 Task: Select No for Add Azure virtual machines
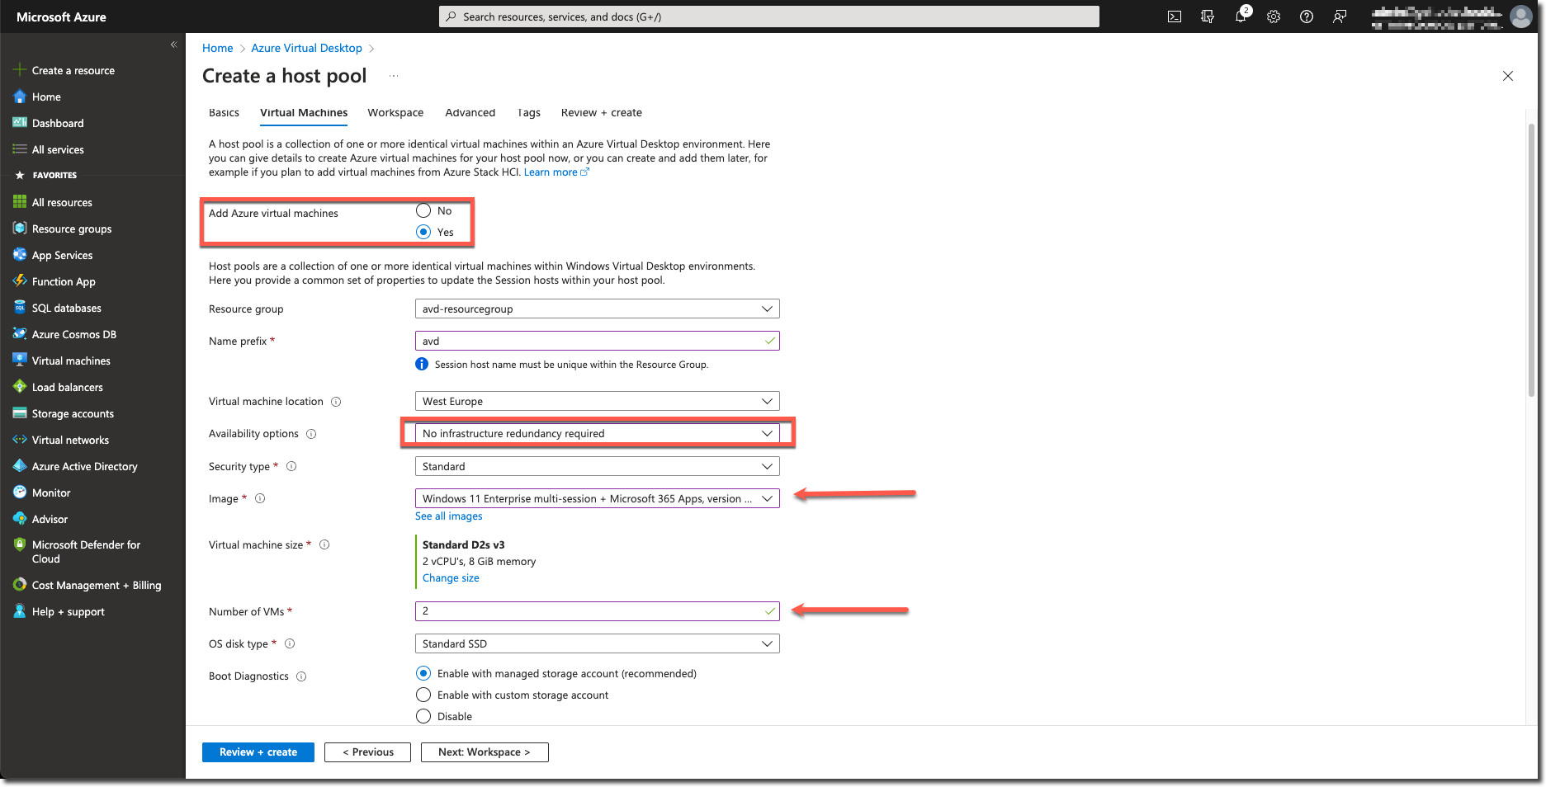pos(423,210)
